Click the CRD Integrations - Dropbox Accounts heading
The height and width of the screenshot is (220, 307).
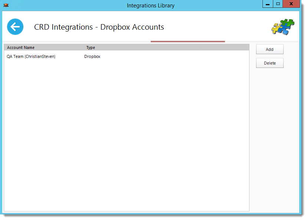click(x=99, y=27)
